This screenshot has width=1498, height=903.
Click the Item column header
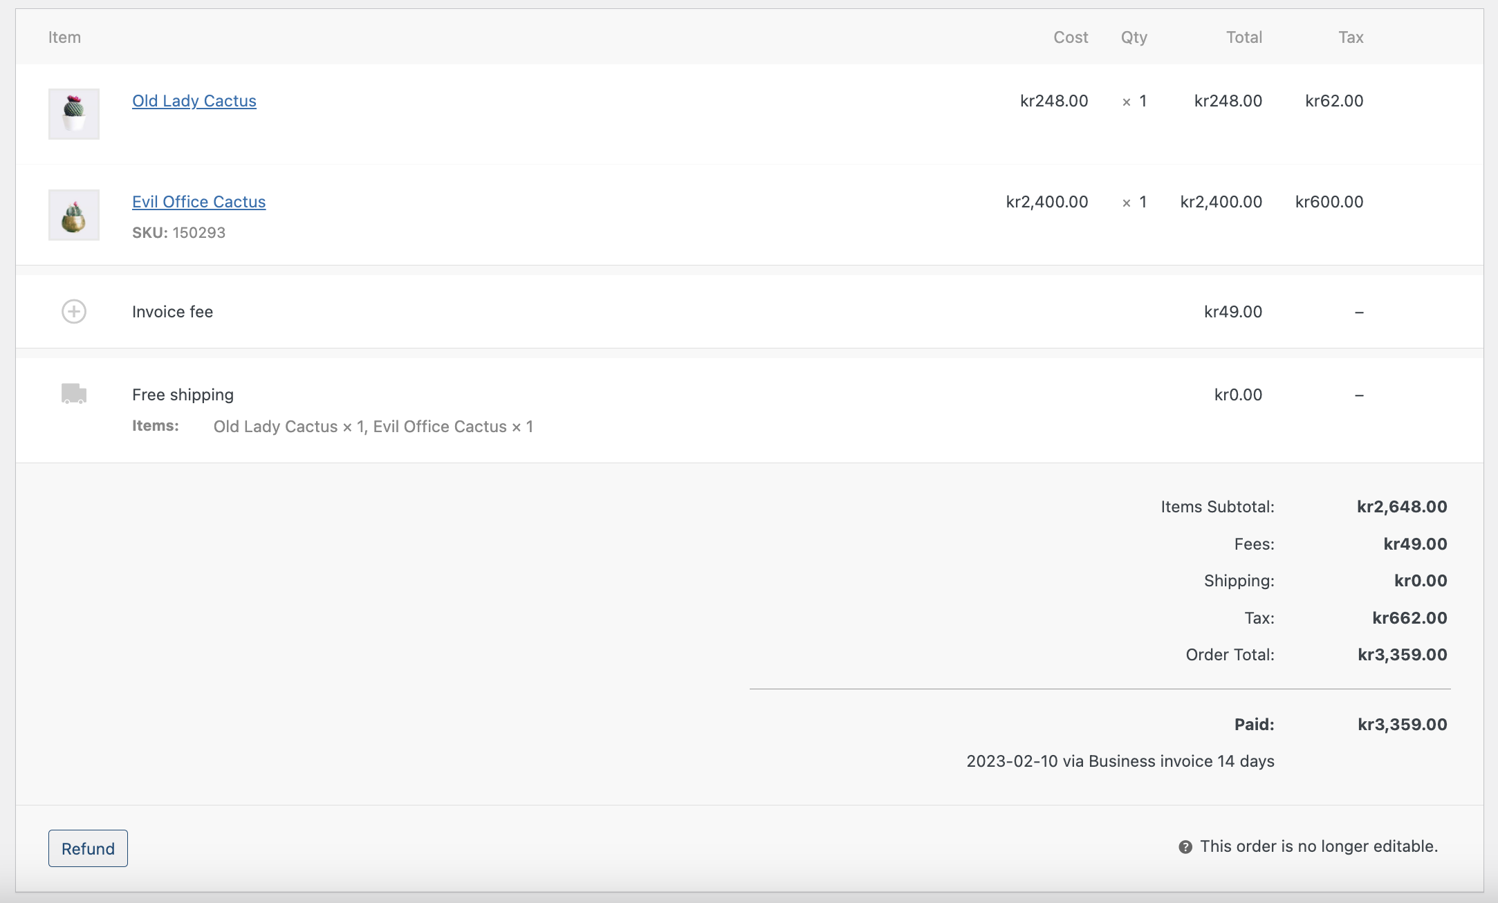[64, 37]
